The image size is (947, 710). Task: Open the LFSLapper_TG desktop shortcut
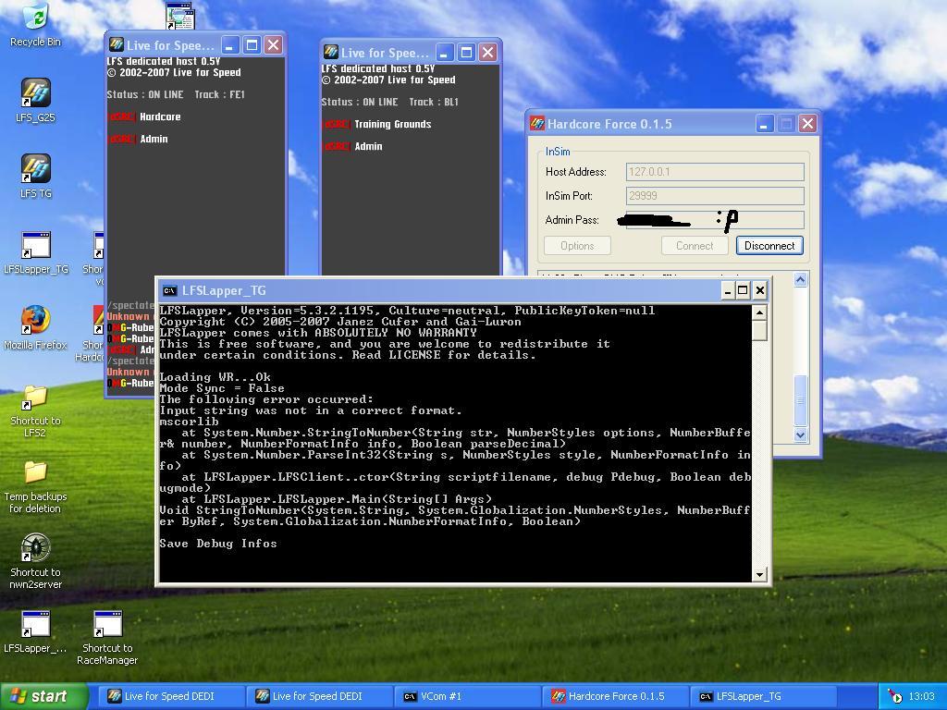[36, 253]
